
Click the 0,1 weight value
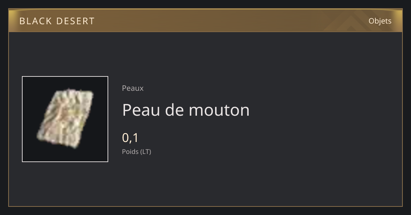(x=130, y=138)
